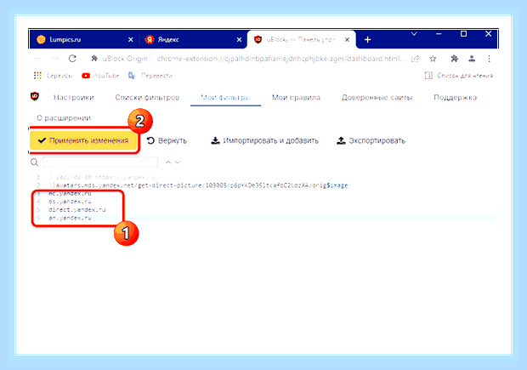
Task: Close the uBlock dashboard tab
Action: tap(347, 40)
